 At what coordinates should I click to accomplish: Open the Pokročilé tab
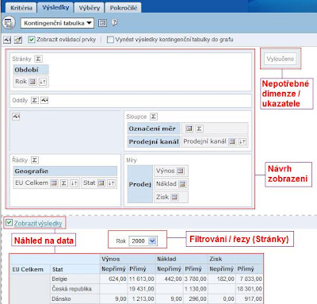[x=124, y=8]
